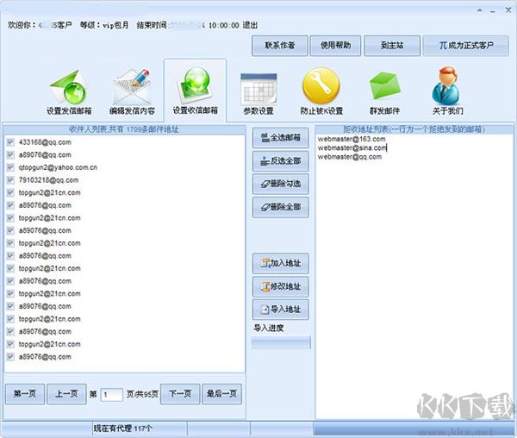This screenshot has height=438, width=517.
Task: Close the application window
Action: point(508,10)
